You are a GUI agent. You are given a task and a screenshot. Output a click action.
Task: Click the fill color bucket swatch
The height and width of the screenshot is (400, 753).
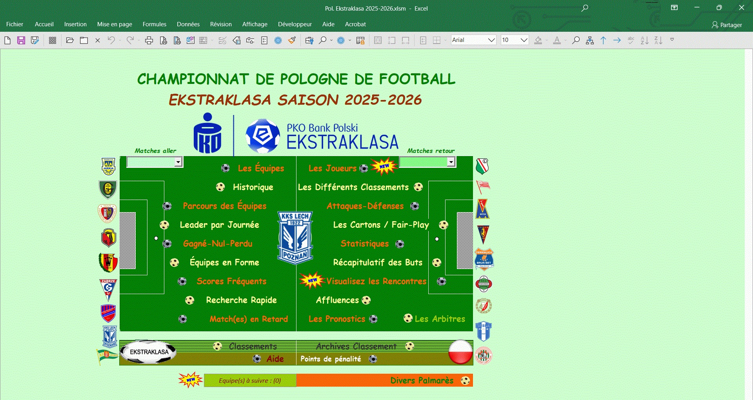pyautogui.click(x=538, y=40)
